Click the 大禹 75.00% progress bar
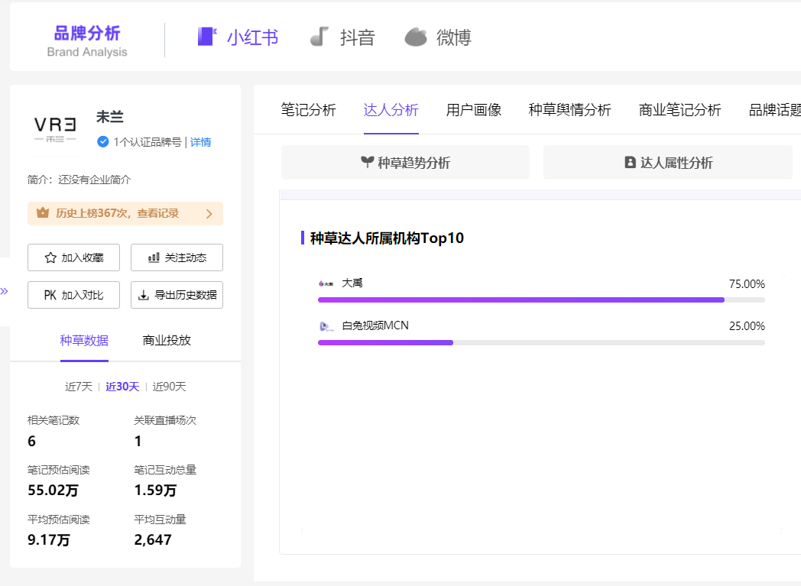Screen dimensions: 801x586 (541, 300)
